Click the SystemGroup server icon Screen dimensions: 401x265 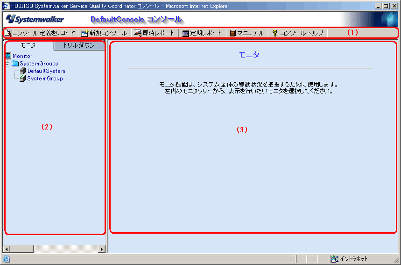[x=23, y=78]
